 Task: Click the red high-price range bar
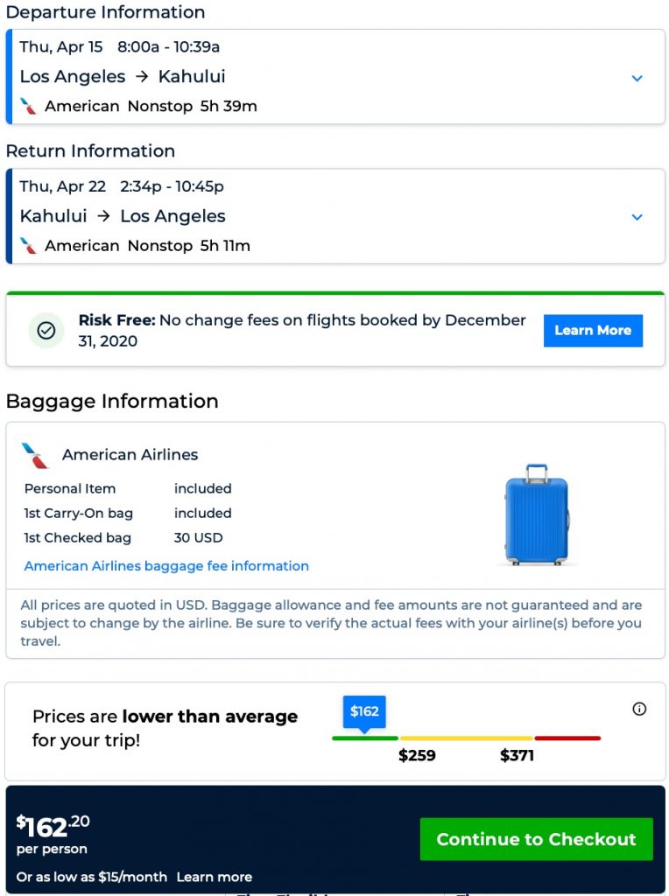click(567, 738)
